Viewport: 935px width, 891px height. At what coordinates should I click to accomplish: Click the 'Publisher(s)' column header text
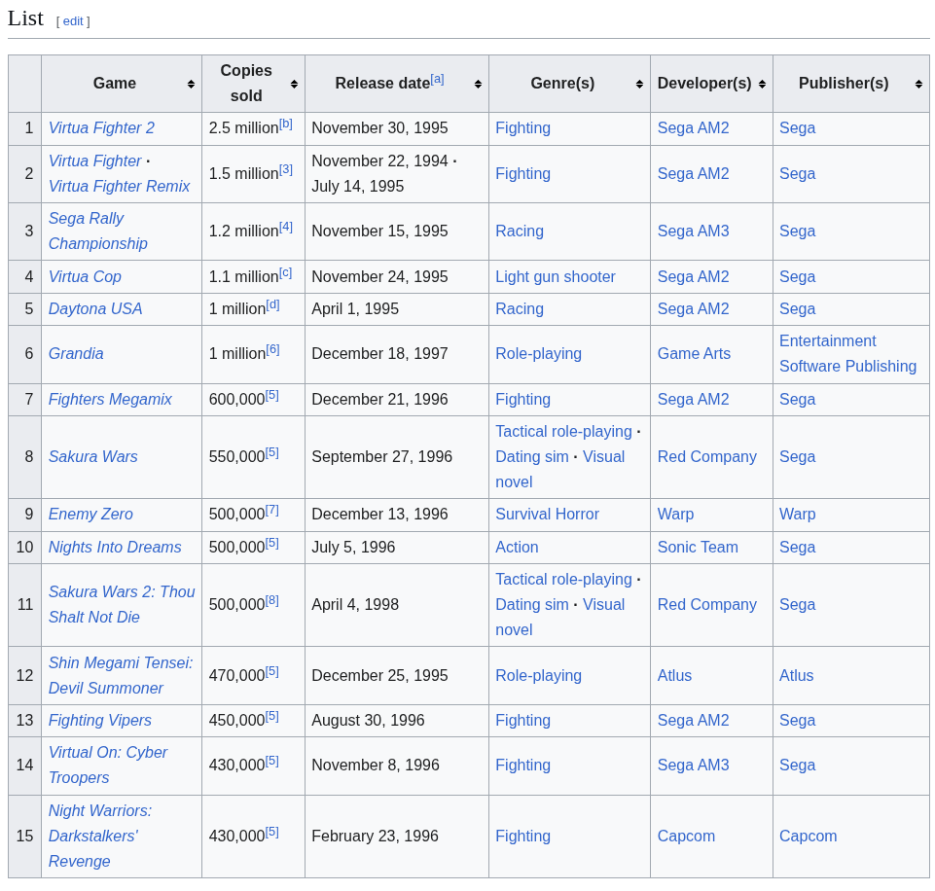844,84
